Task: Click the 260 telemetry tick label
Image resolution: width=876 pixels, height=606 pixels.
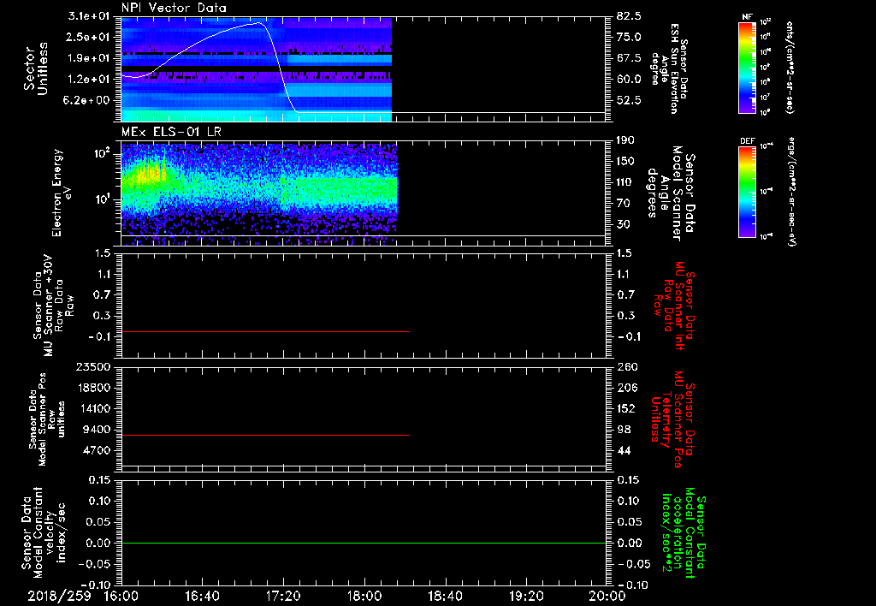Action: click(x=626, y=367)
